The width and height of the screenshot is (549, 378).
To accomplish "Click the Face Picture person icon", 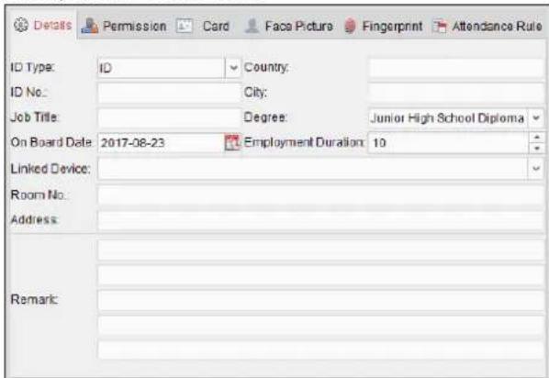I will (252, 26).
